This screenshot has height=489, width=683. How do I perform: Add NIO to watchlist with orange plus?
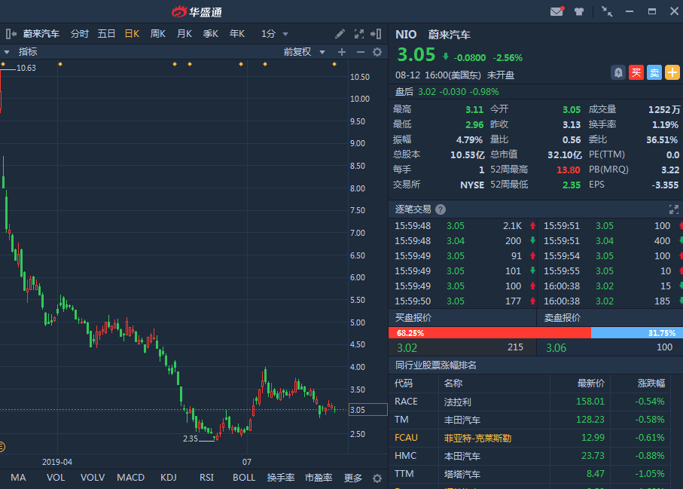(672, 72)
